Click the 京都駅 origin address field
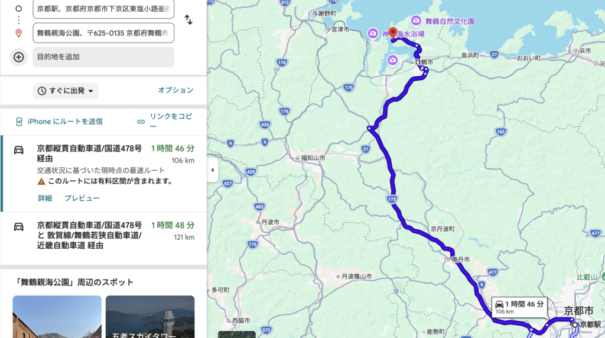The image size is (605, 338). pyautogui.click(x=103, y=9)
